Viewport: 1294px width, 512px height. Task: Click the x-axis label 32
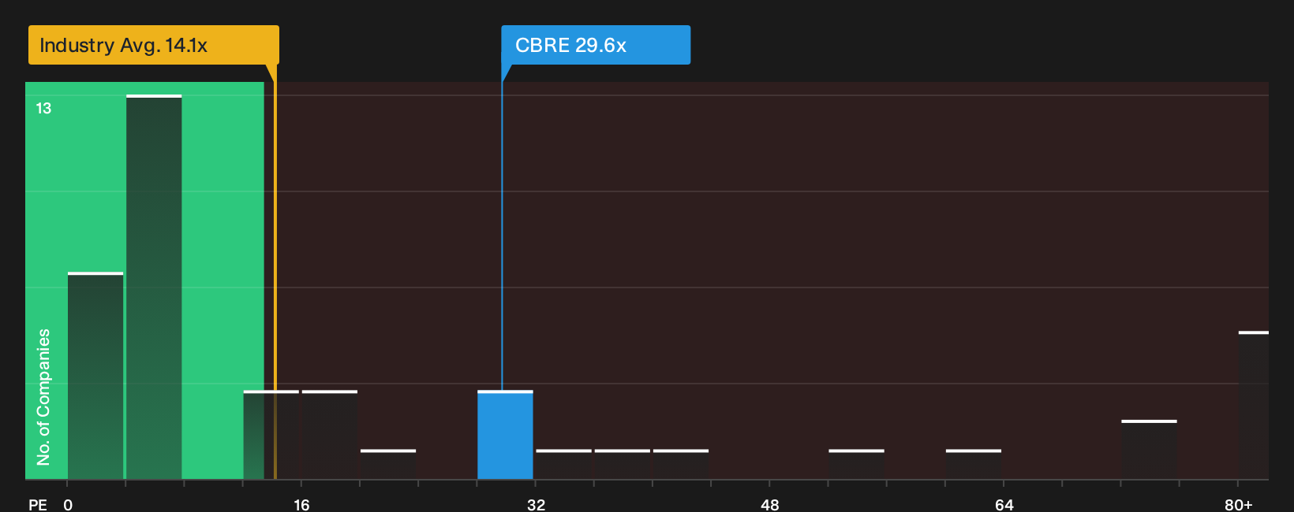[536, 504]
